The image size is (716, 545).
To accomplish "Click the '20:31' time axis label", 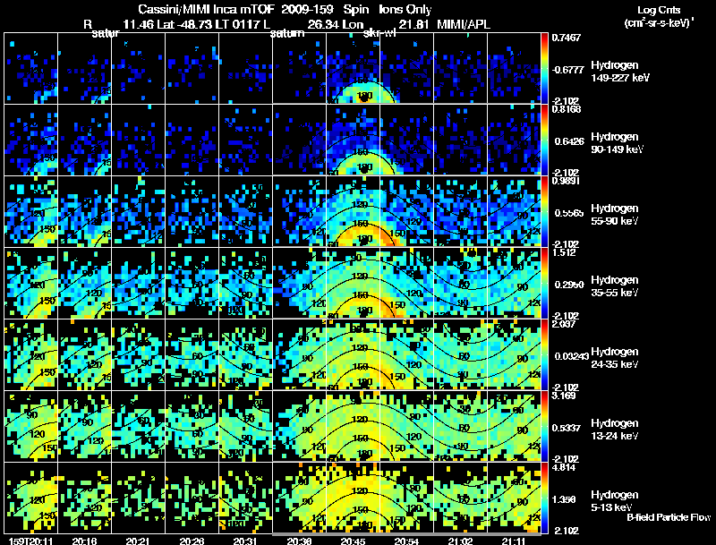I will click(245, 541).
